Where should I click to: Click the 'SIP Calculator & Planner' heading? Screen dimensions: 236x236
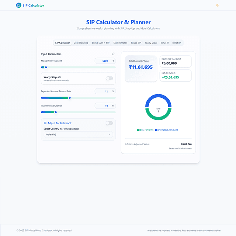(x=118, y=22)
